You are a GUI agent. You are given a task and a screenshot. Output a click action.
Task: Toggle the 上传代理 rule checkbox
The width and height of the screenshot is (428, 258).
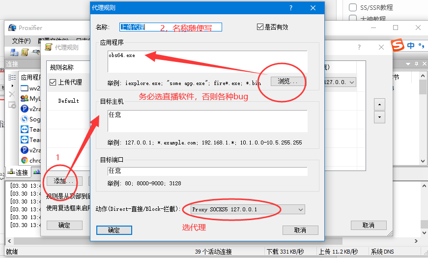53,82
